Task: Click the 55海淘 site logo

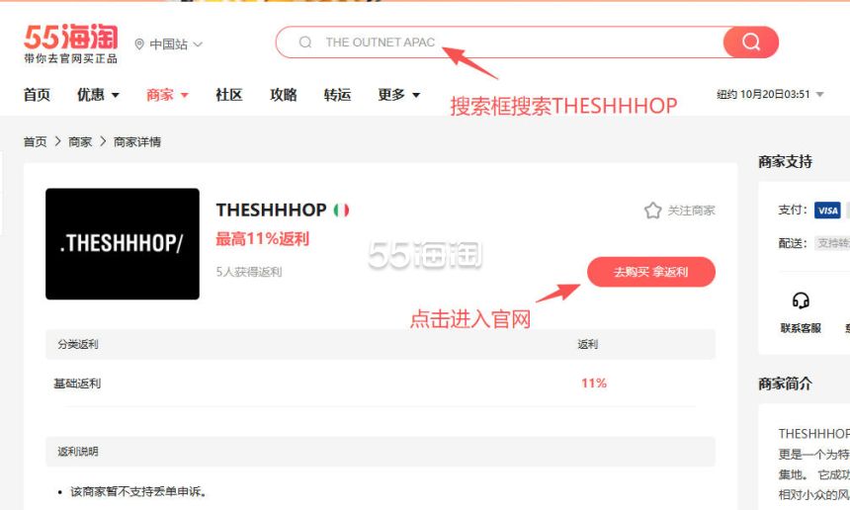Action: pyautogui.click(x=70, y=43)
